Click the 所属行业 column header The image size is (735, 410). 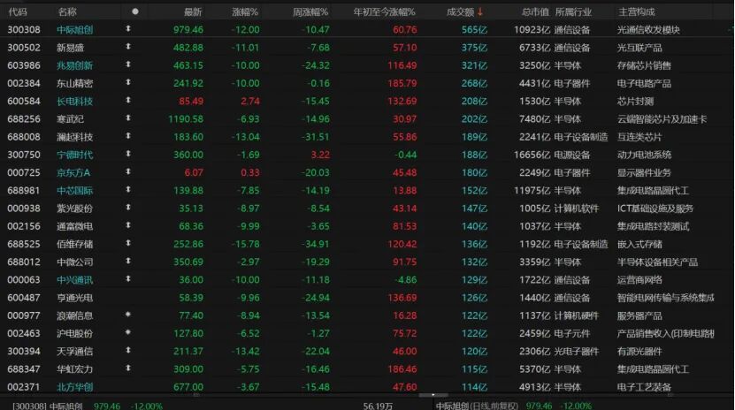click(x=573, y=12)
